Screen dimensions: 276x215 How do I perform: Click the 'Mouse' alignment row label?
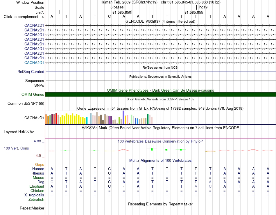(38, 178)
